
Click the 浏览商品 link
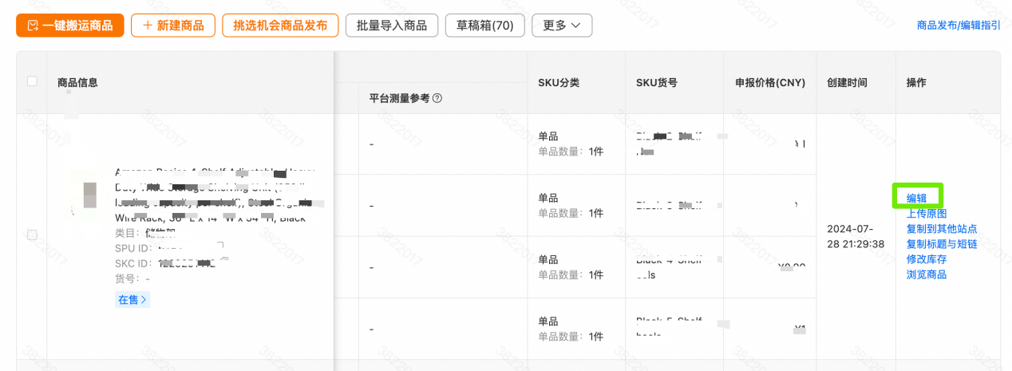[x=927, y=274]
